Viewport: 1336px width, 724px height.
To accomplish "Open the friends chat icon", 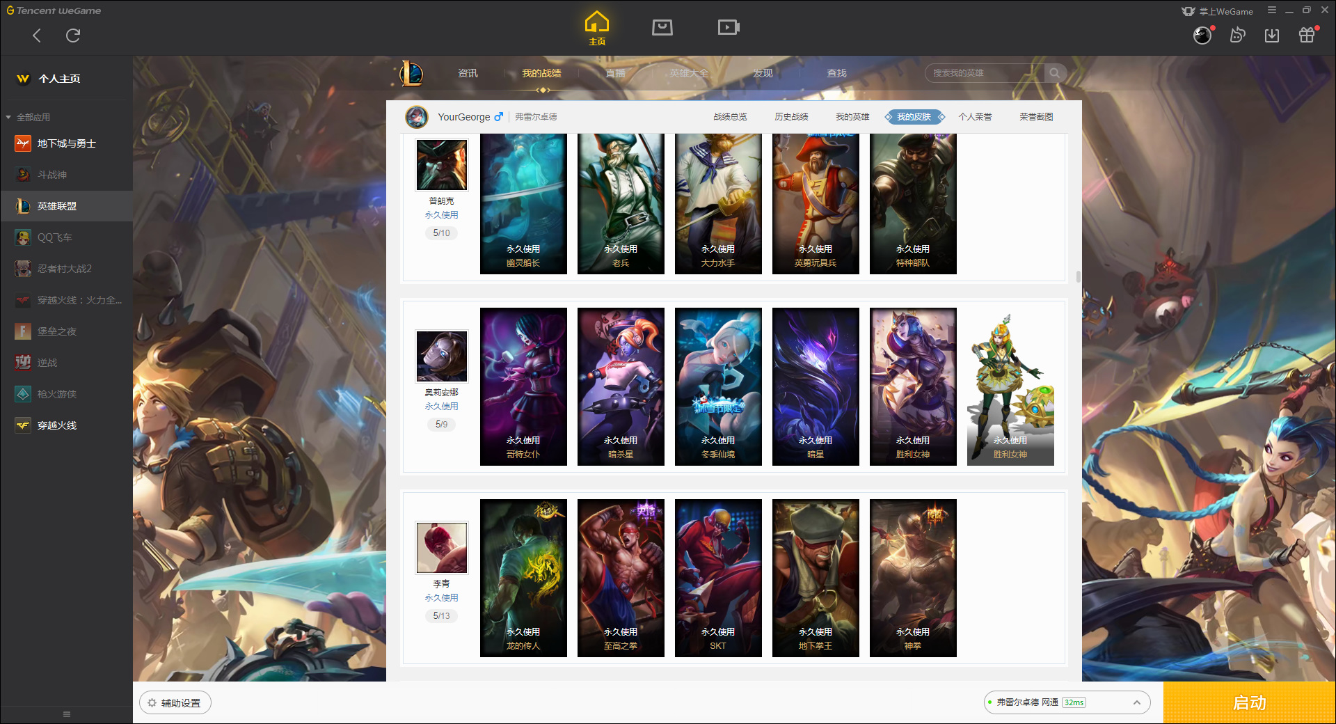I will (x=1237, y=35).
